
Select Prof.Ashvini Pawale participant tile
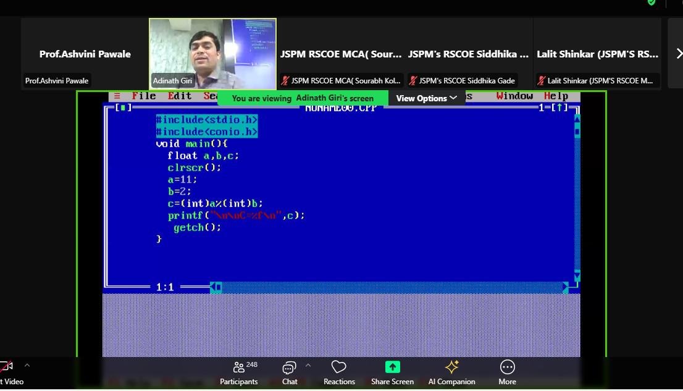pos(85,54)
